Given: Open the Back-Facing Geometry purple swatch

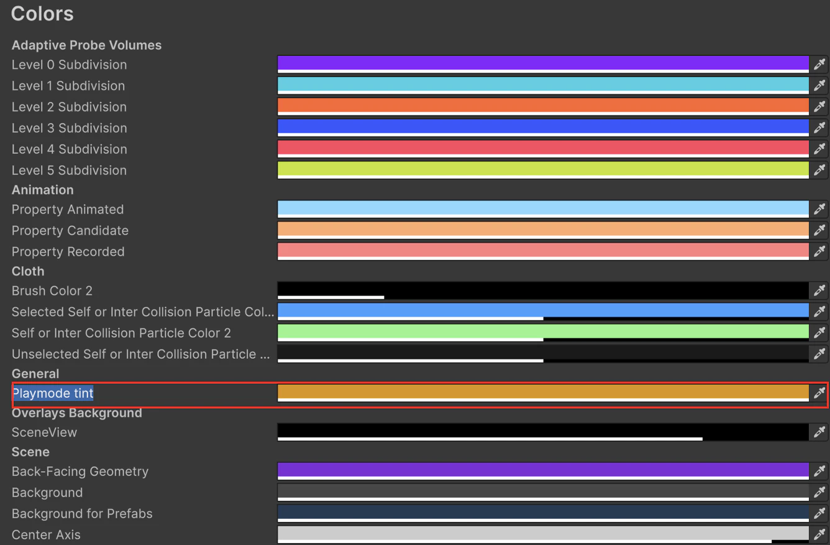Looking at the screenshot, I should 543,471.
